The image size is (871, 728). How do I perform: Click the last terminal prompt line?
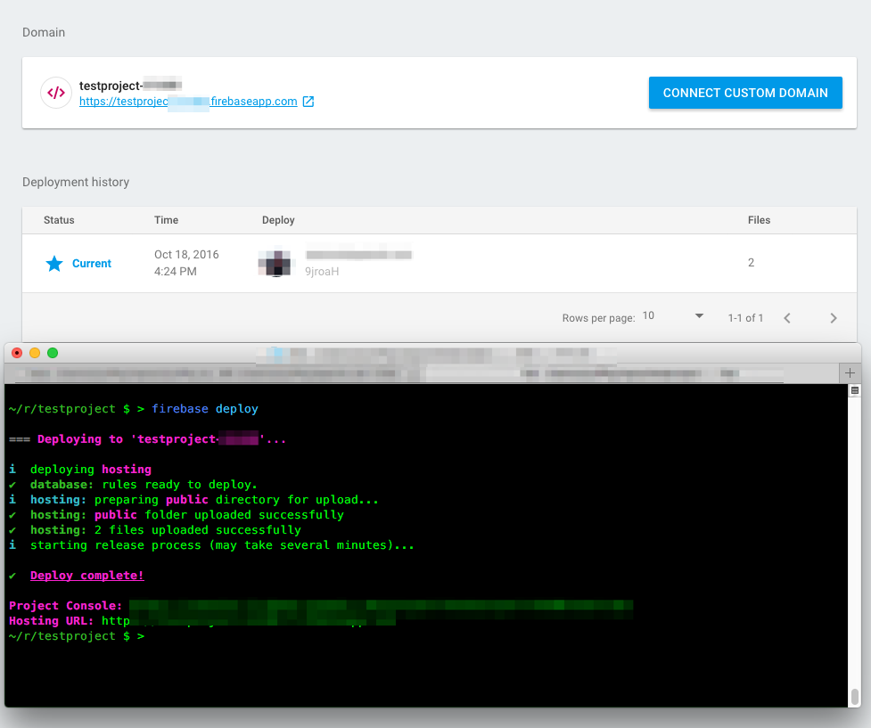[x=77, y=636]
